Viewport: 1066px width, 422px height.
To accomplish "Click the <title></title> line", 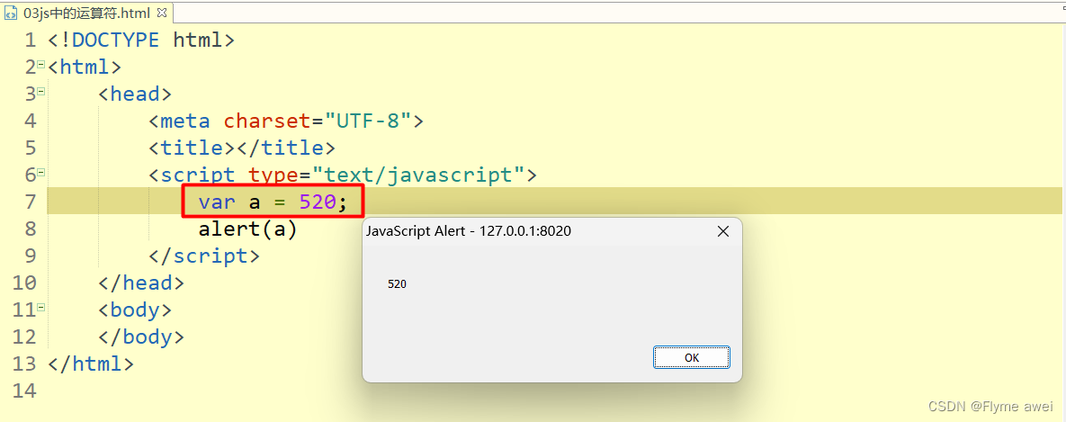I will [242, 148].
